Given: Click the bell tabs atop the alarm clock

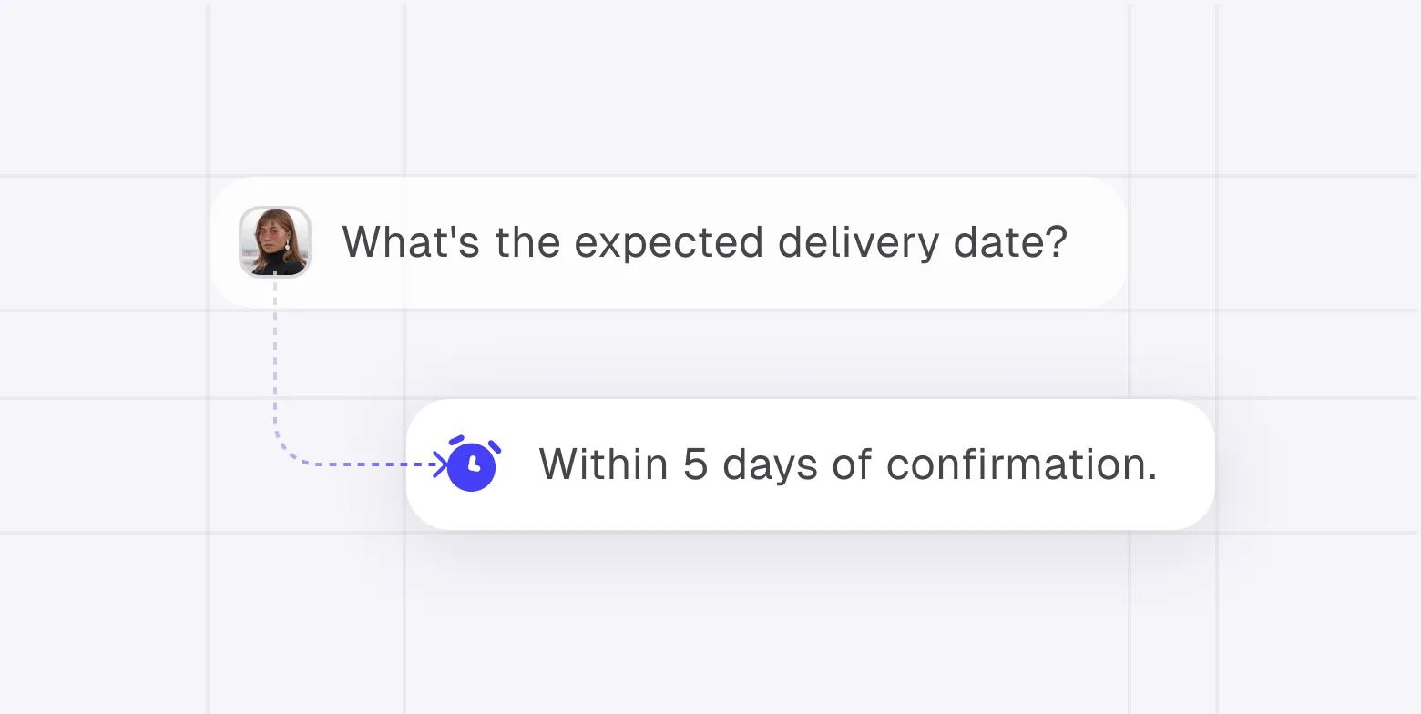Looking at the screenshot, I should [x=475, y=444].
